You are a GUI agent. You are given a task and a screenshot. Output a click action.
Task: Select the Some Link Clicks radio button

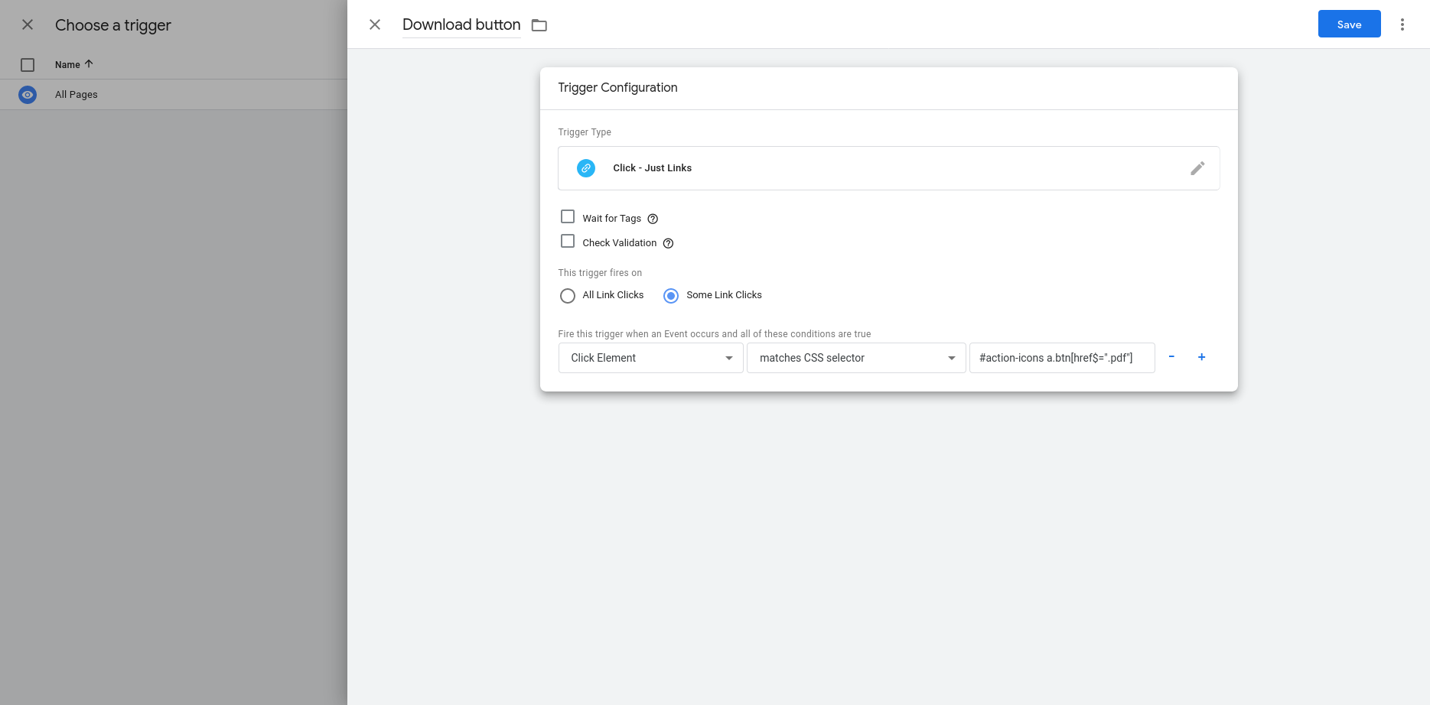(x=671, y=296)
